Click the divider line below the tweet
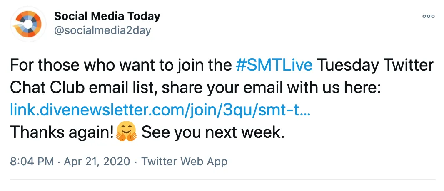This screenshot has height=191, width=444. tap(222, 180)
